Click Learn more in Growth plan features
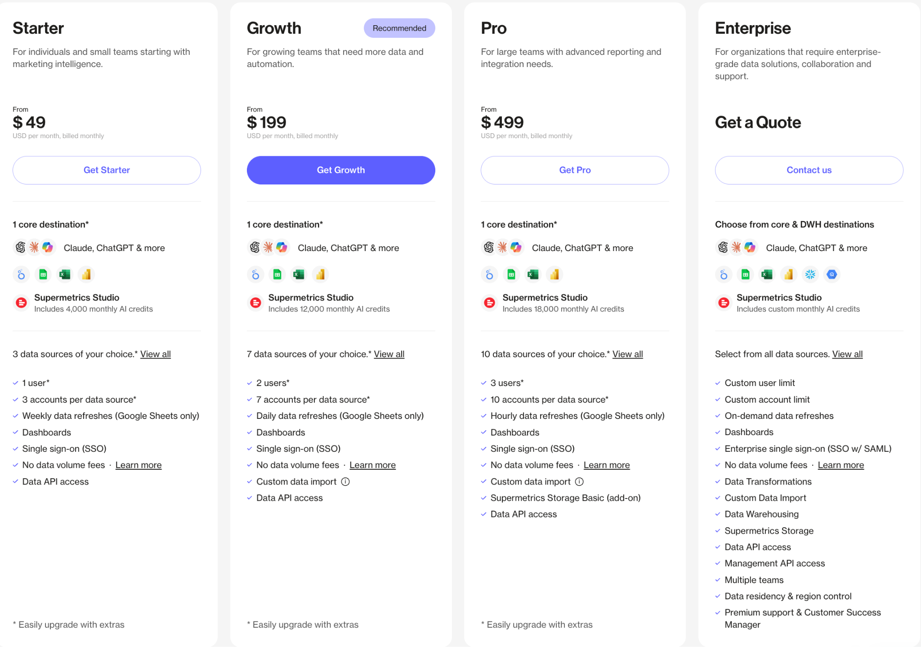 point(373,465)
